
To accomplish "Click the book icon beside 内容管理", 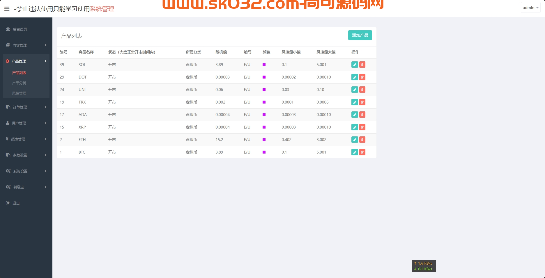I will click(x=8, y=45).
